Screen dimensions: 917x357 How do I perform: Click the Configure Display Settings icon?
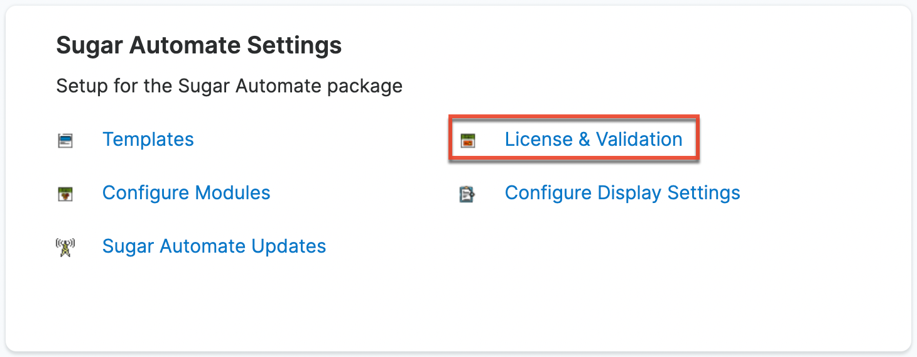click(x=468, y=194)
